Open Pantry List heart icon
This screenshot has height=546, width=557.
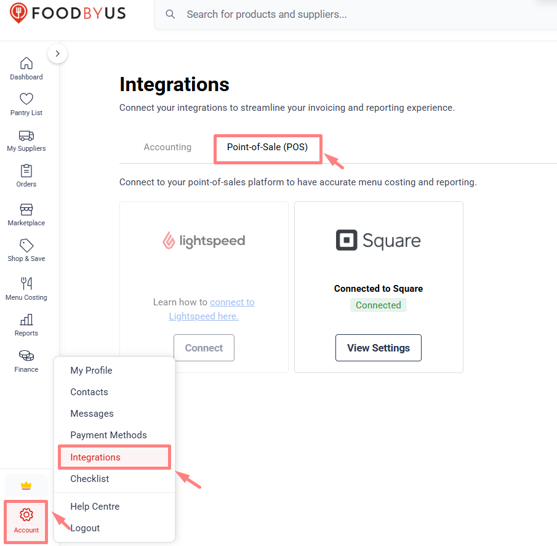[x=26, y=98]
